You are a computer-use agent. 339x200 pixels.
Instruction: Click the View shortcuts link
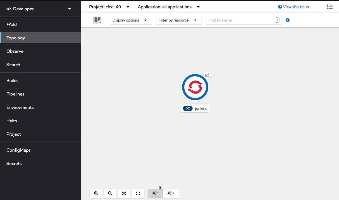(293, 7)
